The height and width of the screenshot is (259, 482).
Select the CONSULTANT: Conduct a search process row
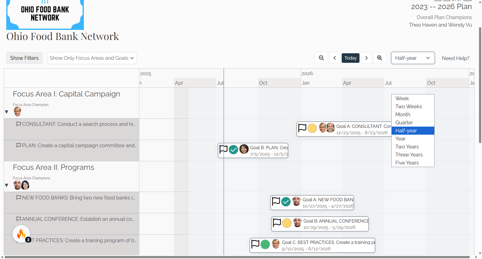coord(72,129)
